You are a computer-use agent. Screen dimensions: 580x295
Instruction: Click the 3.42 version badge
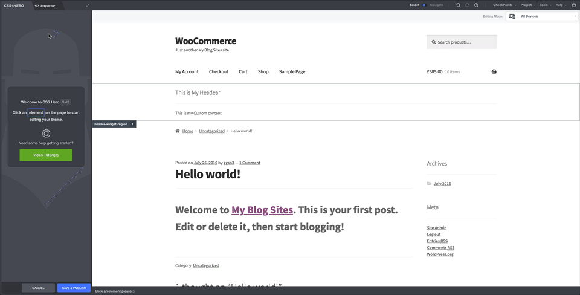65,102
